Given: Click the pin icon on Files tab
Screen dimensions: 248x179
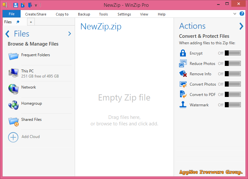Looking at the screenshot, I should click(x=18, y=22).
